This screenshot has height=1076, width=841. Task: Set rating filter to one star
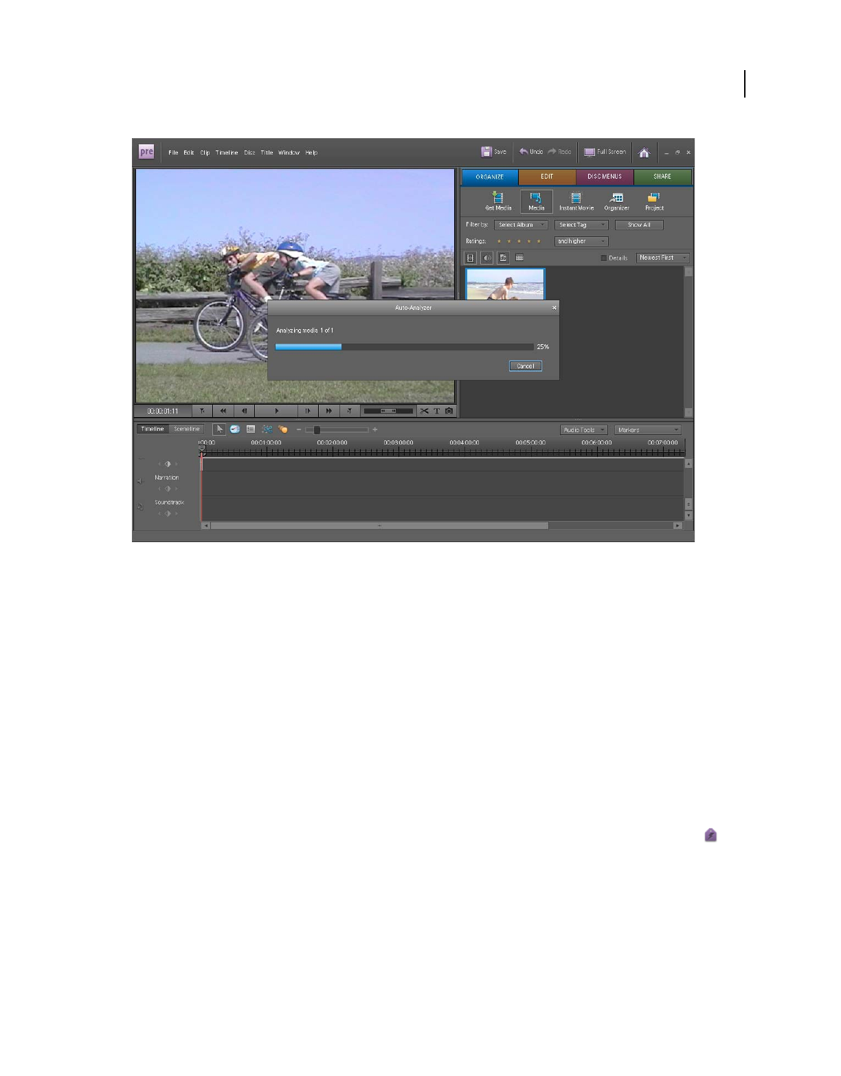coord(499,241)
